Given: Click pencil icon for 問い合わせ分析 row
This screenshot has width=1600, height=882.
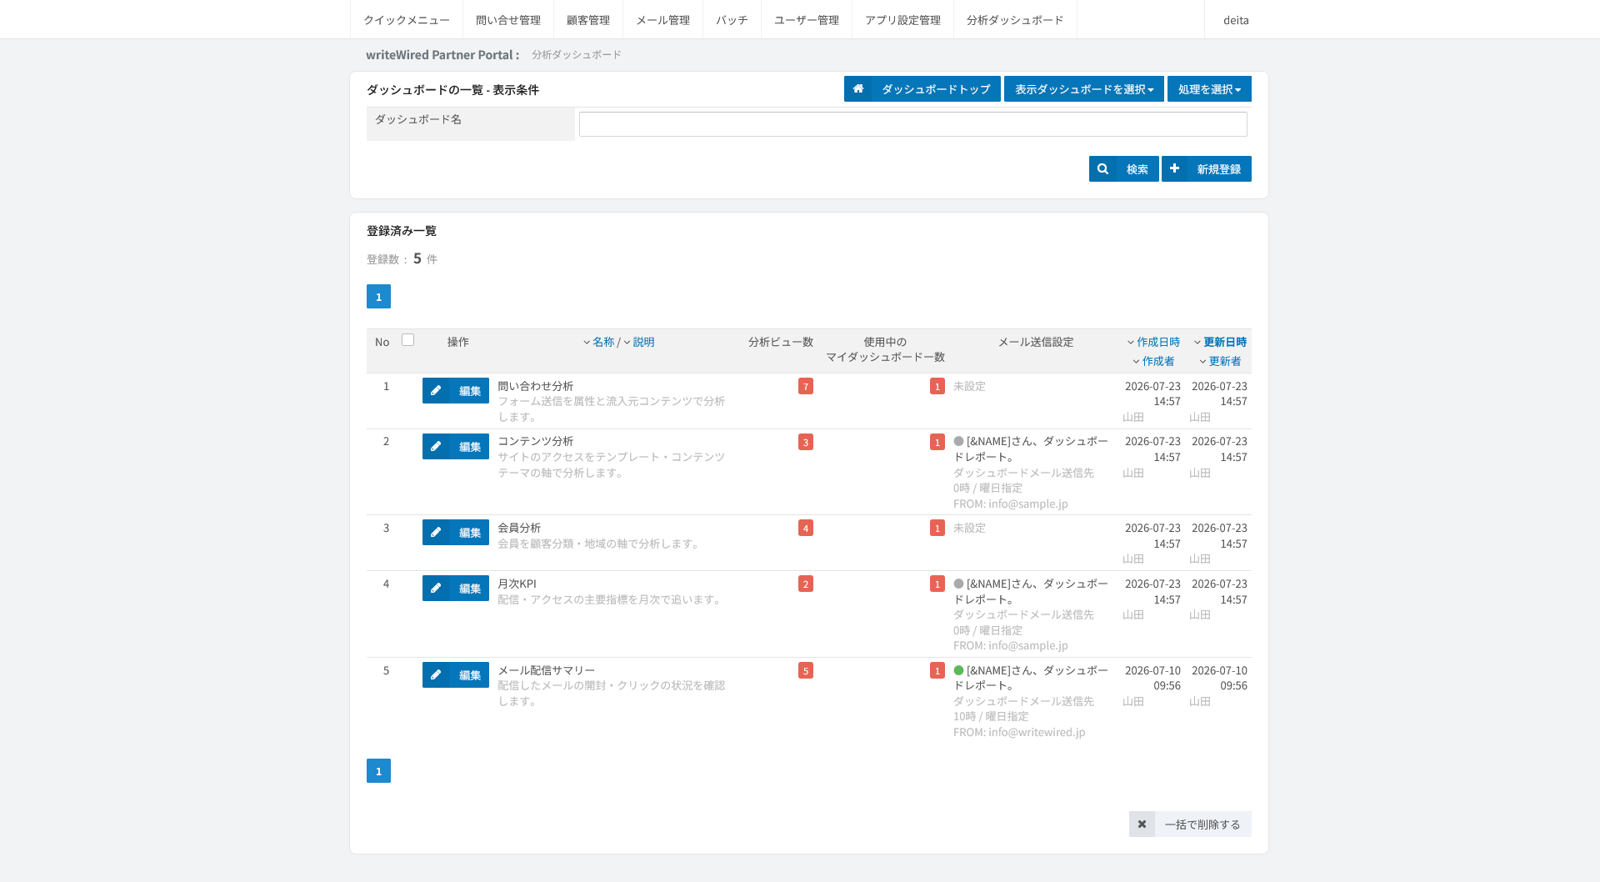Looking at the screenshot, I should 435,390.
